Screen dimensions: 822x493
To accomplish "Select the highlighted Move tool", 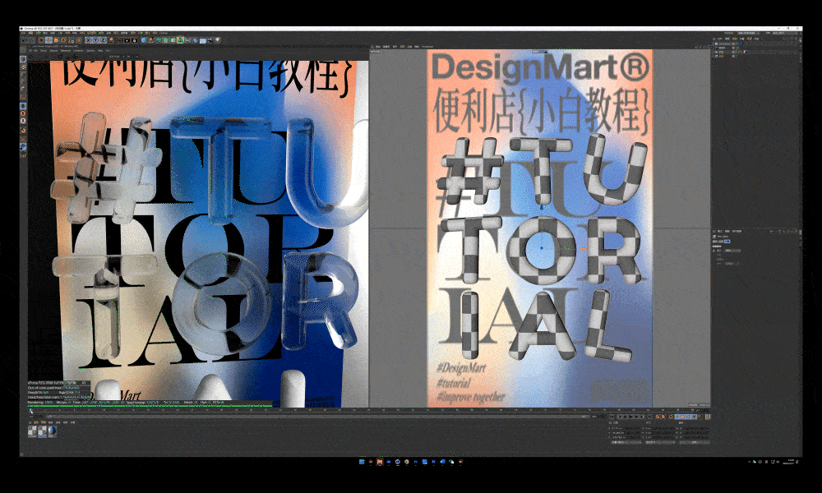I will 48,39.
